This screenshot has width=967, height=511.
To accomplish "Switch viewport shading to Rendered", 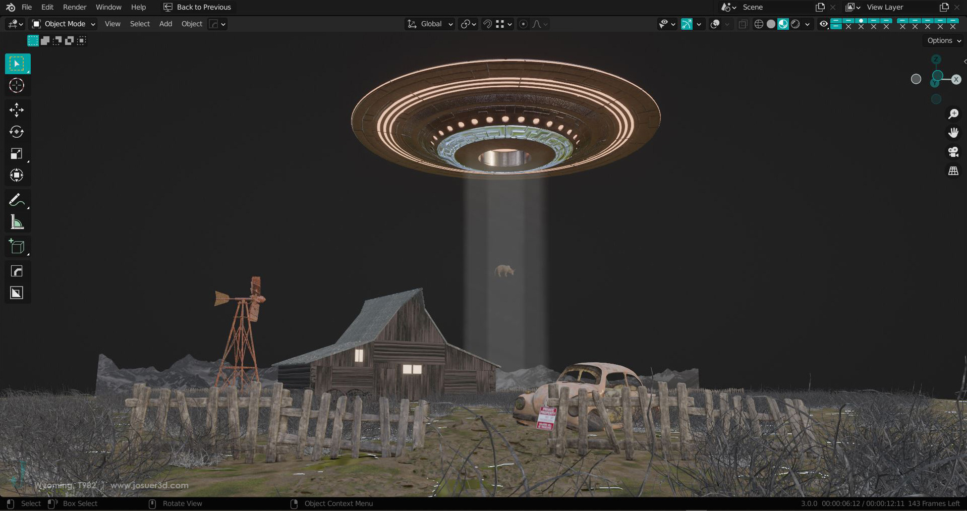I will pyautogui.click(x=795, y=24).
